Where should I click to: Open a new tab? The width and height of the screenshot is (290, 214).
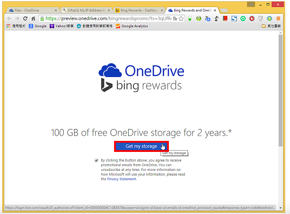click(224, 11)
